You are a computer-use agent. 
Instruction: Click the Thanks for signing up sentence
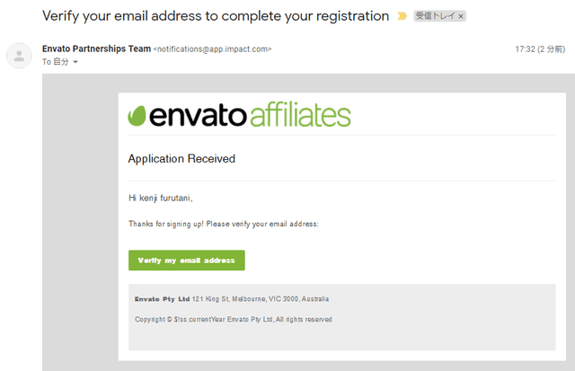[x=224, y=224]
